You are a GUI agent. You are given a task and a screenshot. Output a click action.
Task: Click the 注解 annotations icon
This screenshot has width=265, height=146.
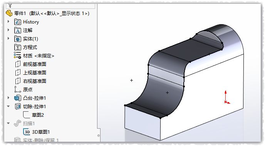pos(18,30)
